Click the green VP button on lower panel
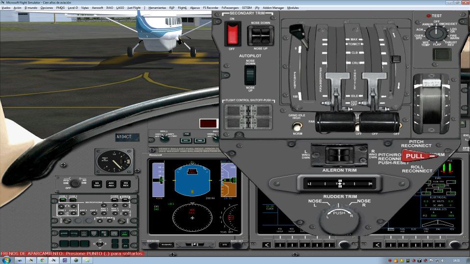 124,234
